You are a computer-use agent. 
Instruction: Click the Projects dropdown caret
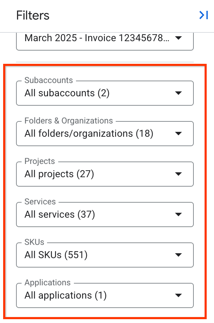click(x=178, y=174)
